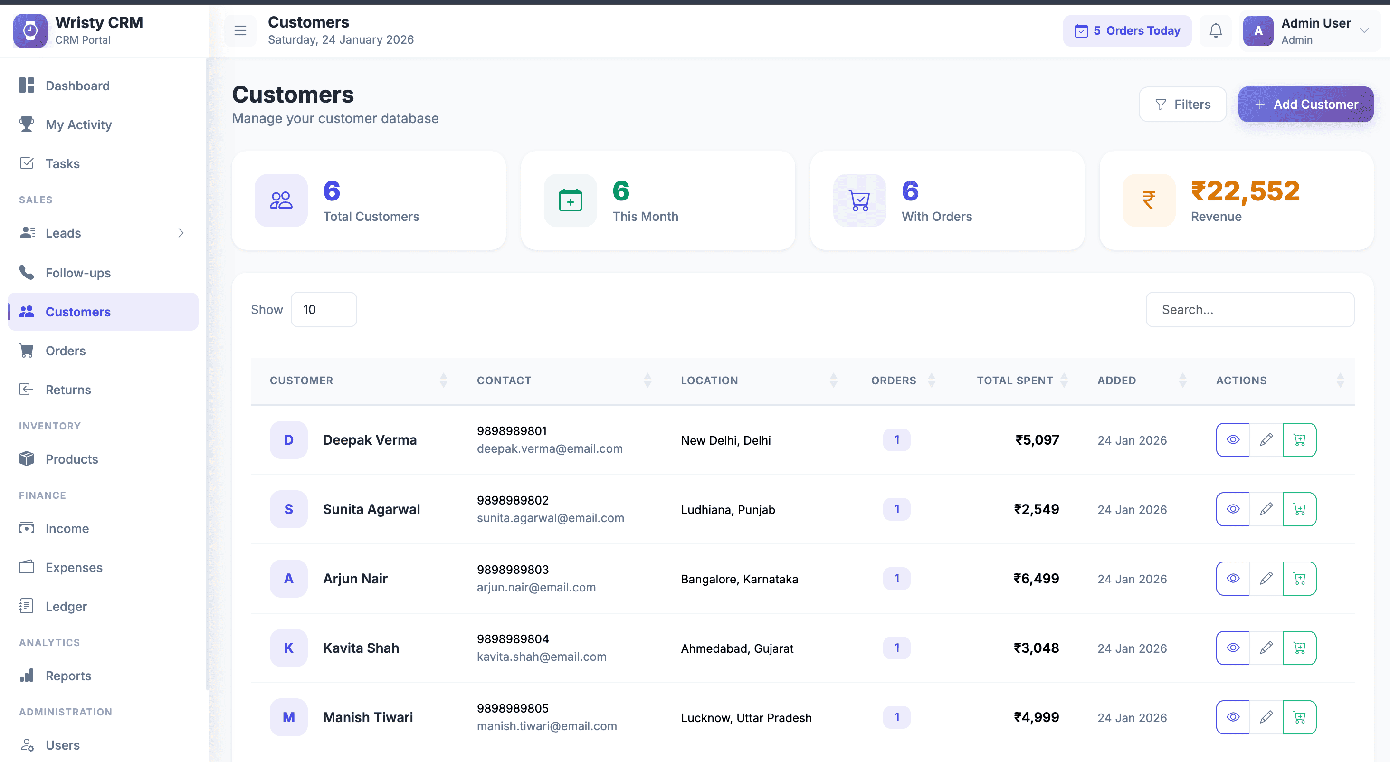Click cart icon for Manish Tiwari
The image size is (1390, 762).
[1299, 717]
